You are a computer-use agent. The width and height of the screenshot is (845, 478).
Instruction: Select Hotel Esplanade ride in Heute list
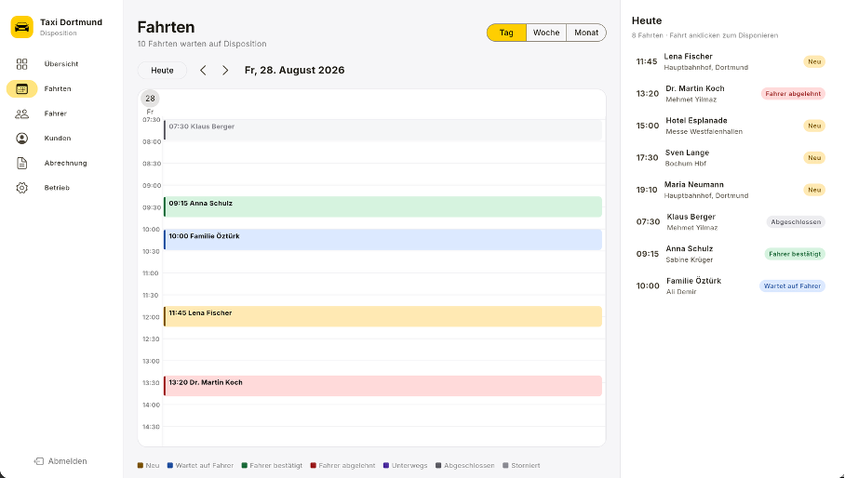click(x=731, y=126)
